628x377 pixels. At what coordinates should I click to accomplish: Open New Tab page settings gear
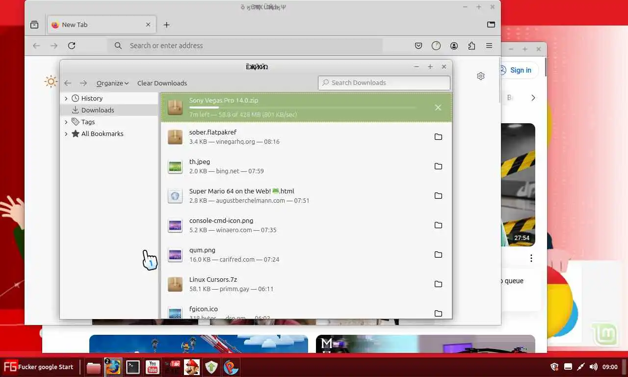481,76
